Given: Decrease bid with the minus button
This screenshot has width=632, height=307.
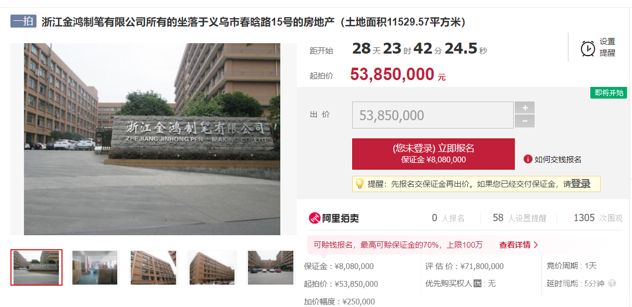Looking at the screenshot, I should coord(525,121).
